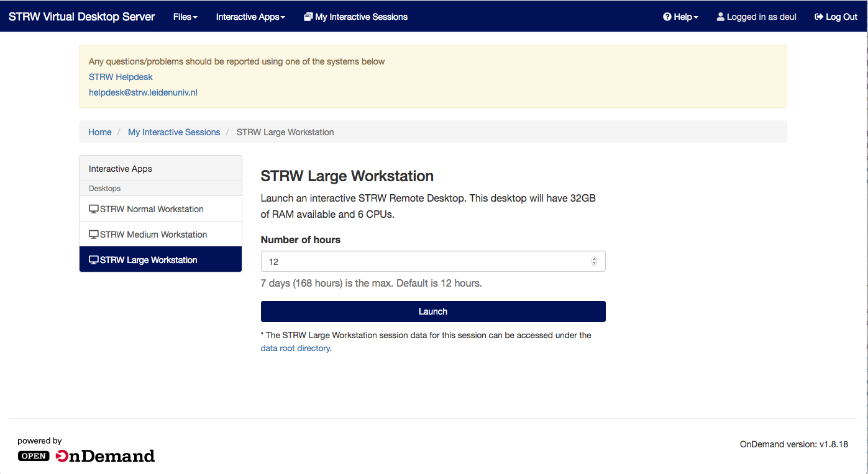Click the STRW Virtual Desktop Server brand title

coord(81,17)
